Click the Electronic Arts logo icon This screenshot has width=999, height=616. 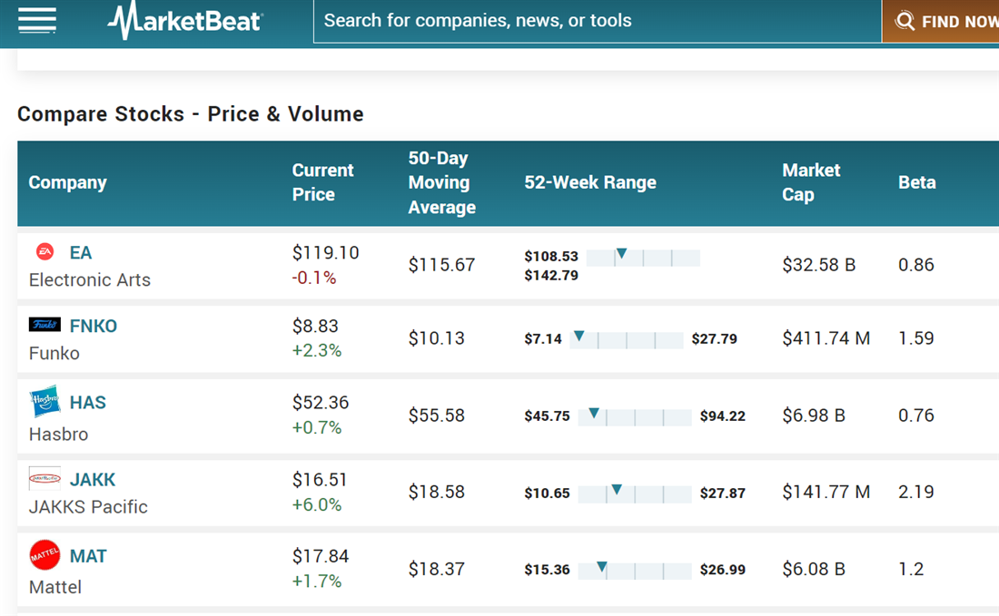click(x=45, y=252)
